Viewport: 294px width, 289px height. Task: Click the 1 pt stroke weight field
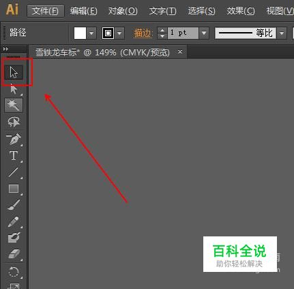click(183, 33)
